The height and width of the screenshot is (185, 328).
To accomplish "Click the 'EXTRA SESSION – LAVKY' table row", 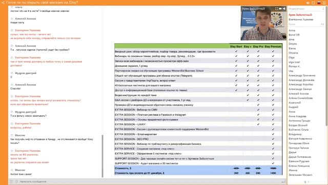I will click(198, 124).
